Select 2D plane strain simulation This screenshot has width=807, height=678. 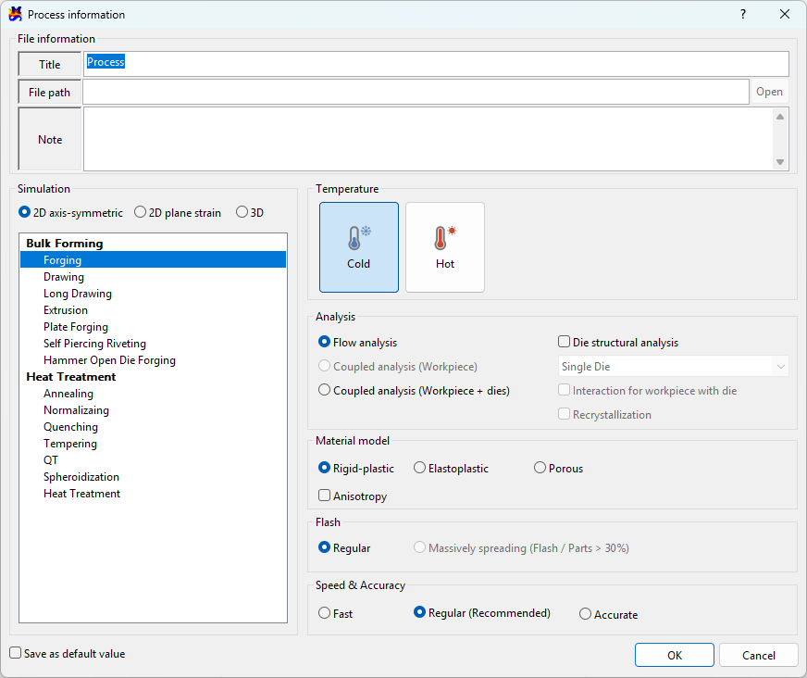coord(178,212)
